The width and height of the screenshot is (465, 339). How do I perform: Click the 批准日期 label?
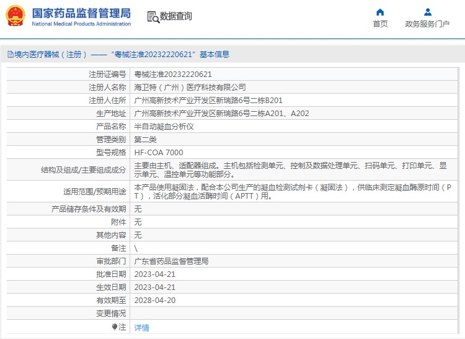coord(111,274)
